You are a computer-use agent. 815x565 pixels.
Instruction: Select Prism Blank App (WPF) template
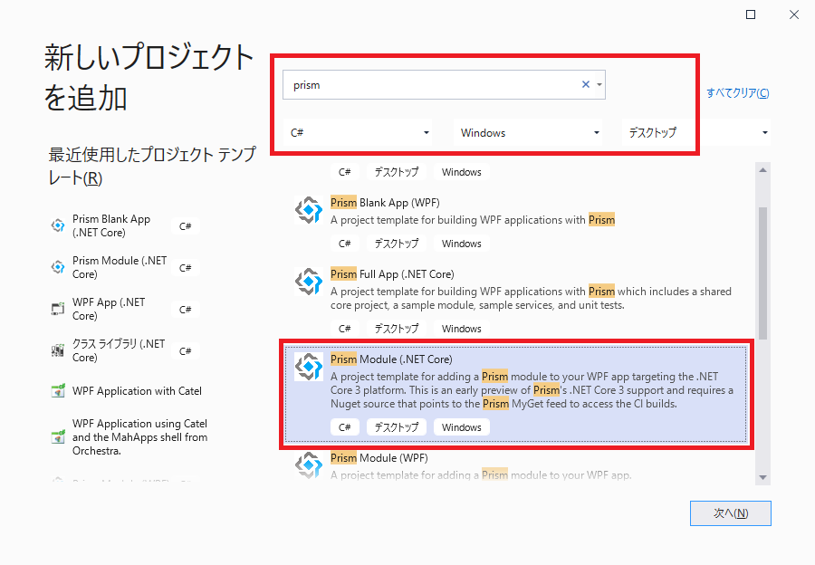point(517,222)
